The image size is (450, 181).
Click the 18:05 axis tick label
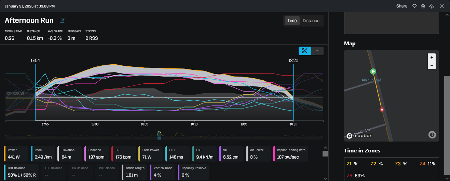pos(145,125)
